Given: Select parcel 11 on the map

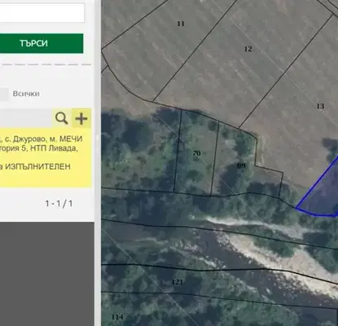Looking at the screenshot, I should click(181, 24).
